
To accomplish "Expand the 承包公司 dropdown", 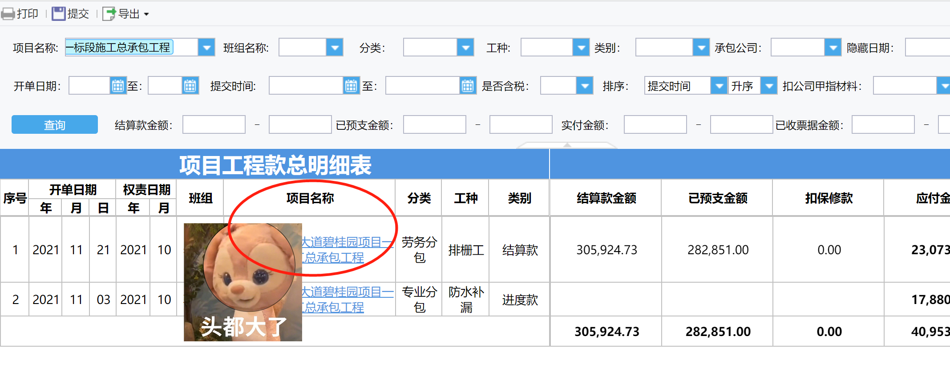I will tap(833, 47).
